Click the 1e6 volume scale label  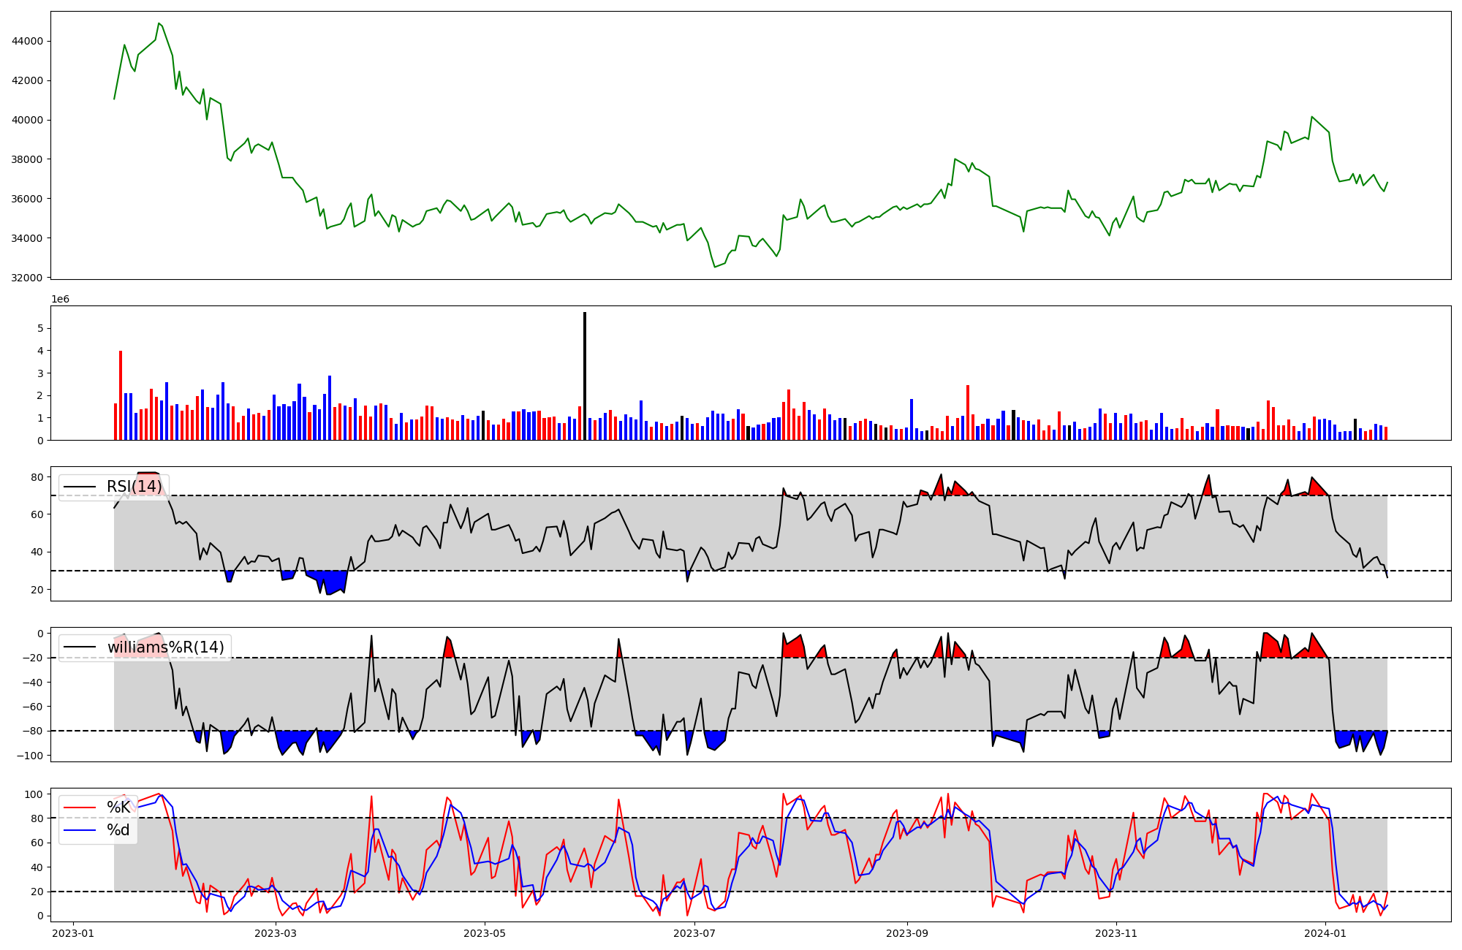60,299
